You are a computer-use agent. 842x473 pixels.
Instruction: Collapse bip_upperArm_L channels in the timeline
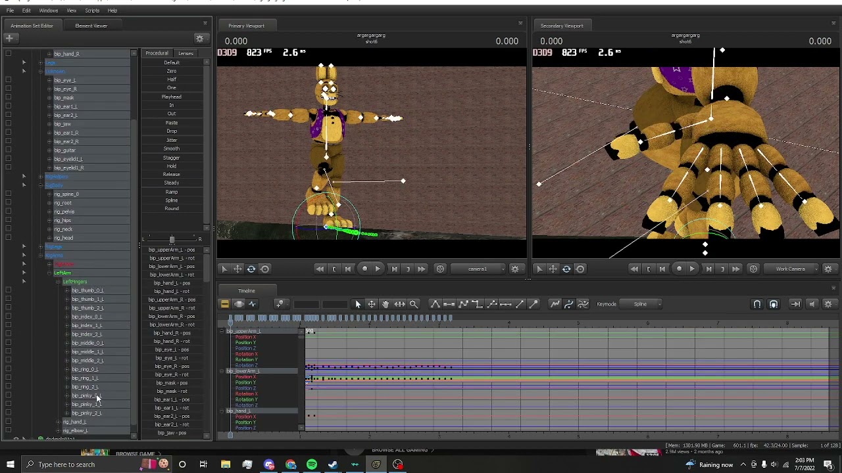222,332
